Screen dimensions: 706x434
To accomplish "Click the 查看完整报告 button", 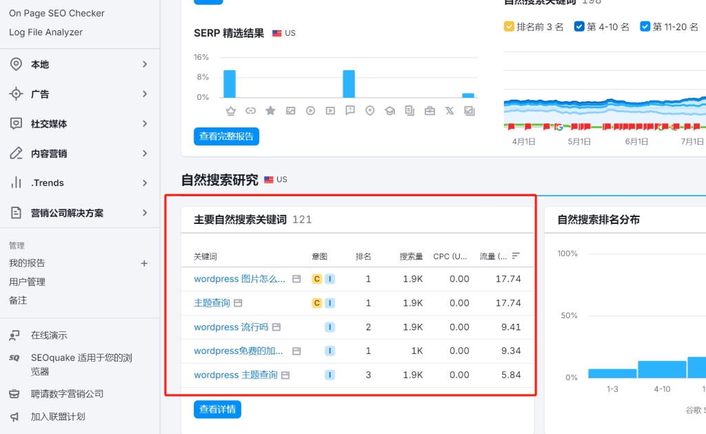I will pyautogui.click(x=226, y=136).
